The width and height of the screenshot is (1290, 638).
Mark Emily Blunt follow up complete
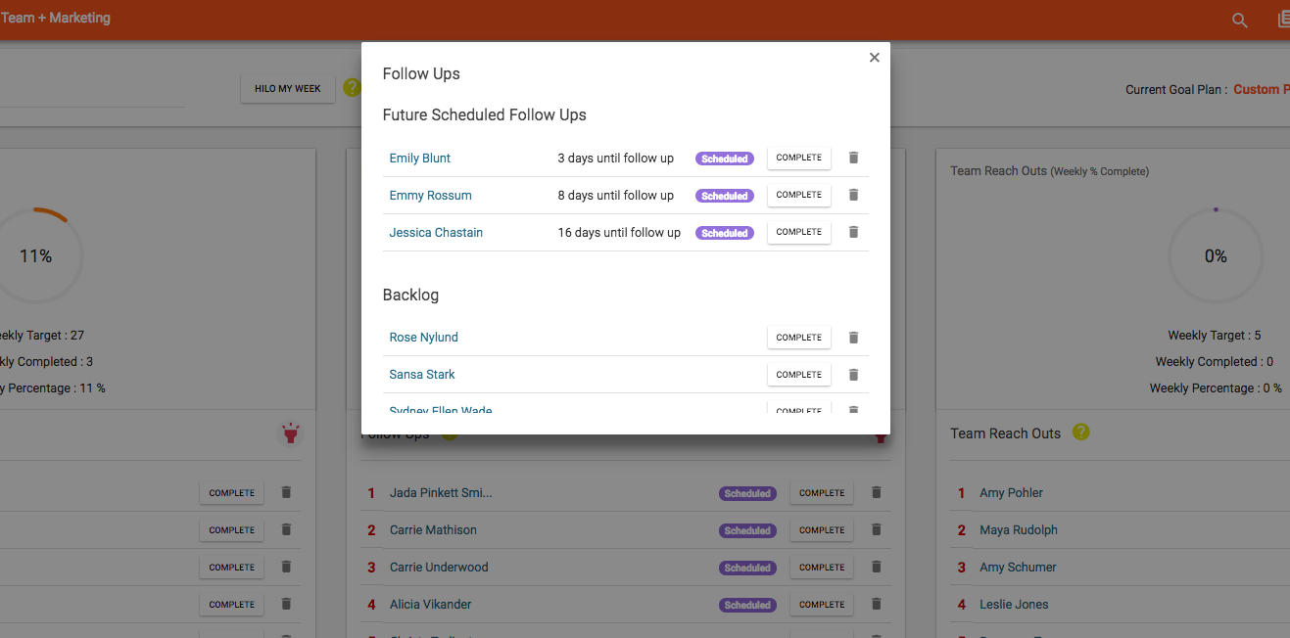(798, 158)
